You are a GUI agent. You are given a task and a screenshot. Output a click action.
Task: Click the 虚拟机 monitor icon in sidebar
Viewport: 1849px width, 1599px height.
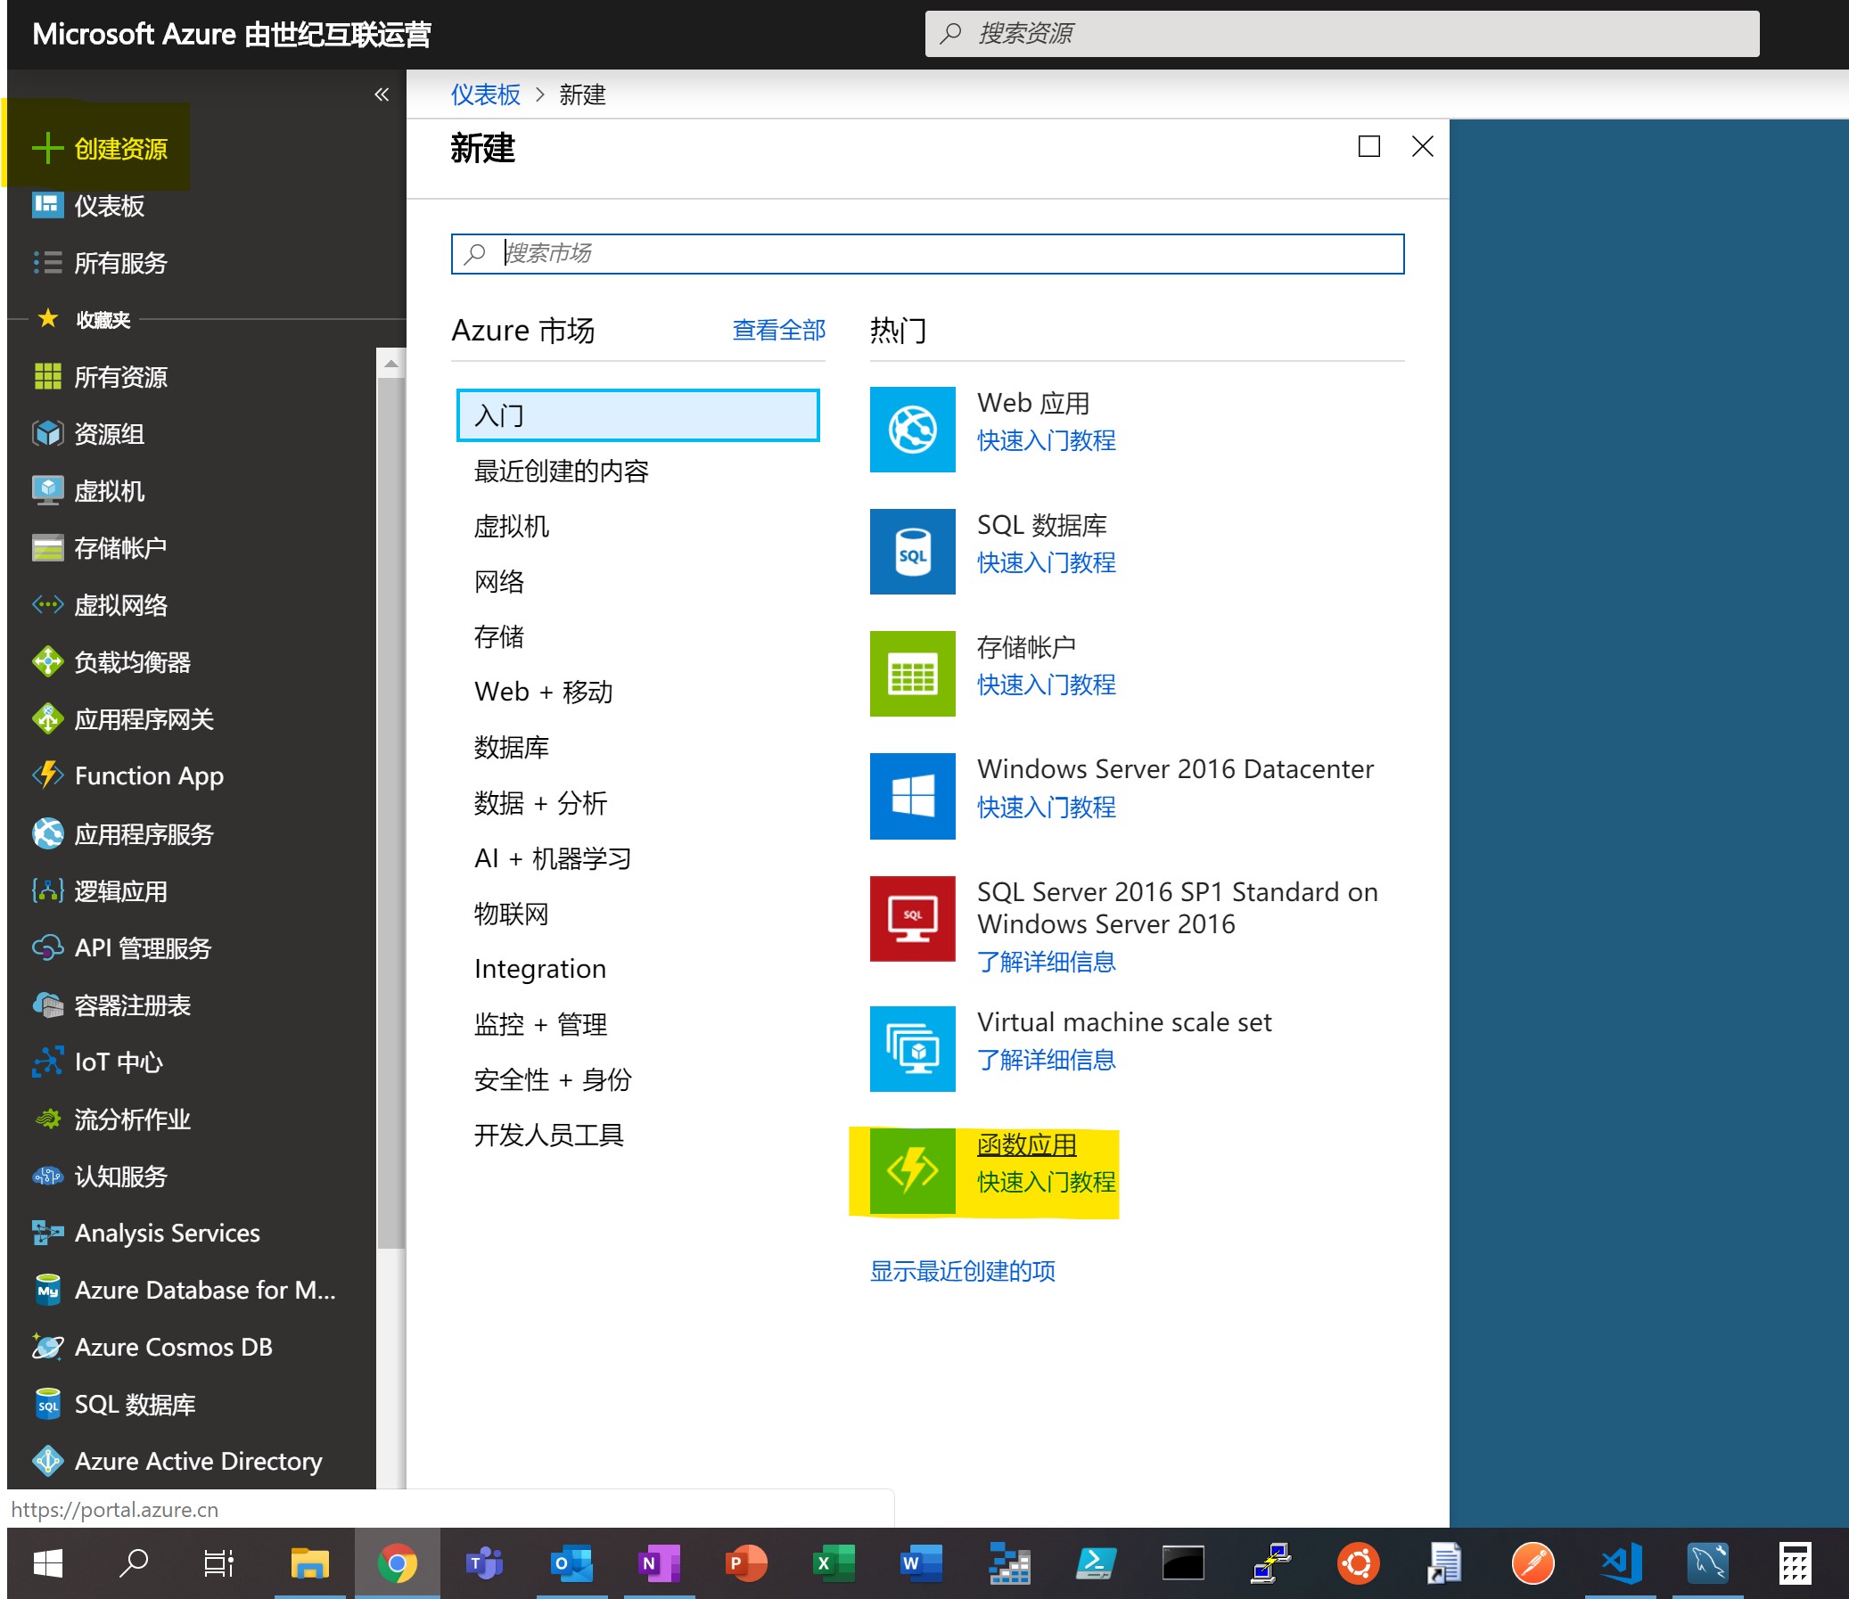(47, 491)
